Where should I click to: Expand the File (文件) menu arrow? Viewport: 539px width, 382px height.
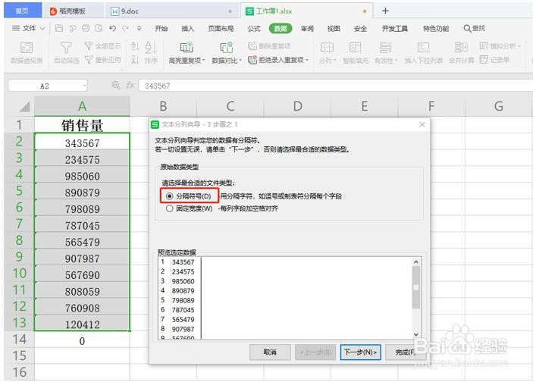coord(42,29)
